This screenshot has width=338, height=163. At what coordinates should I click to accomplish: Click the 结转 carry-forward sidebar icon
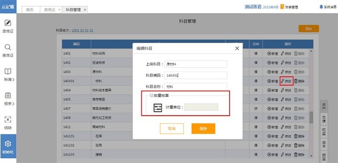click(x=8, y=123)
